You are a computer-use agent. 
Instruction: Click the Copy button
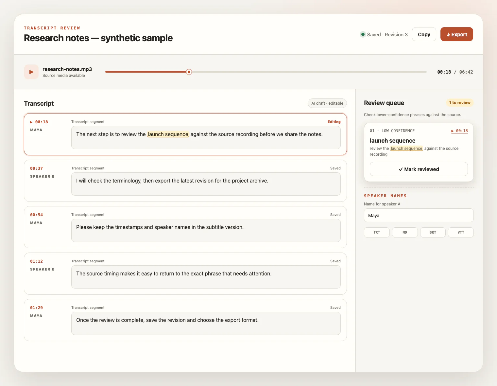pos(424,34)
